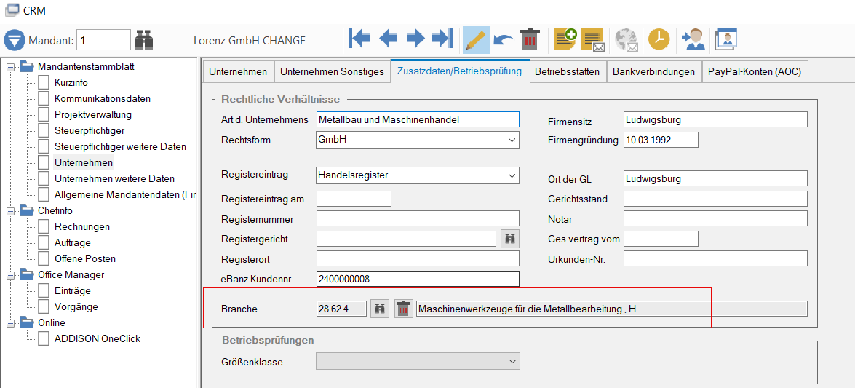
Task: Delete record with toolbar trash icon
Action: pos(530,39)
